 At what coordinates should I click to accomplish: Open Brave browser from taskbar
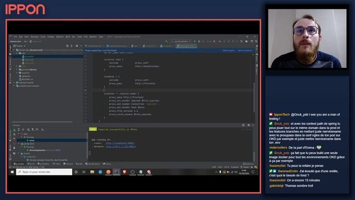point(124,172)
